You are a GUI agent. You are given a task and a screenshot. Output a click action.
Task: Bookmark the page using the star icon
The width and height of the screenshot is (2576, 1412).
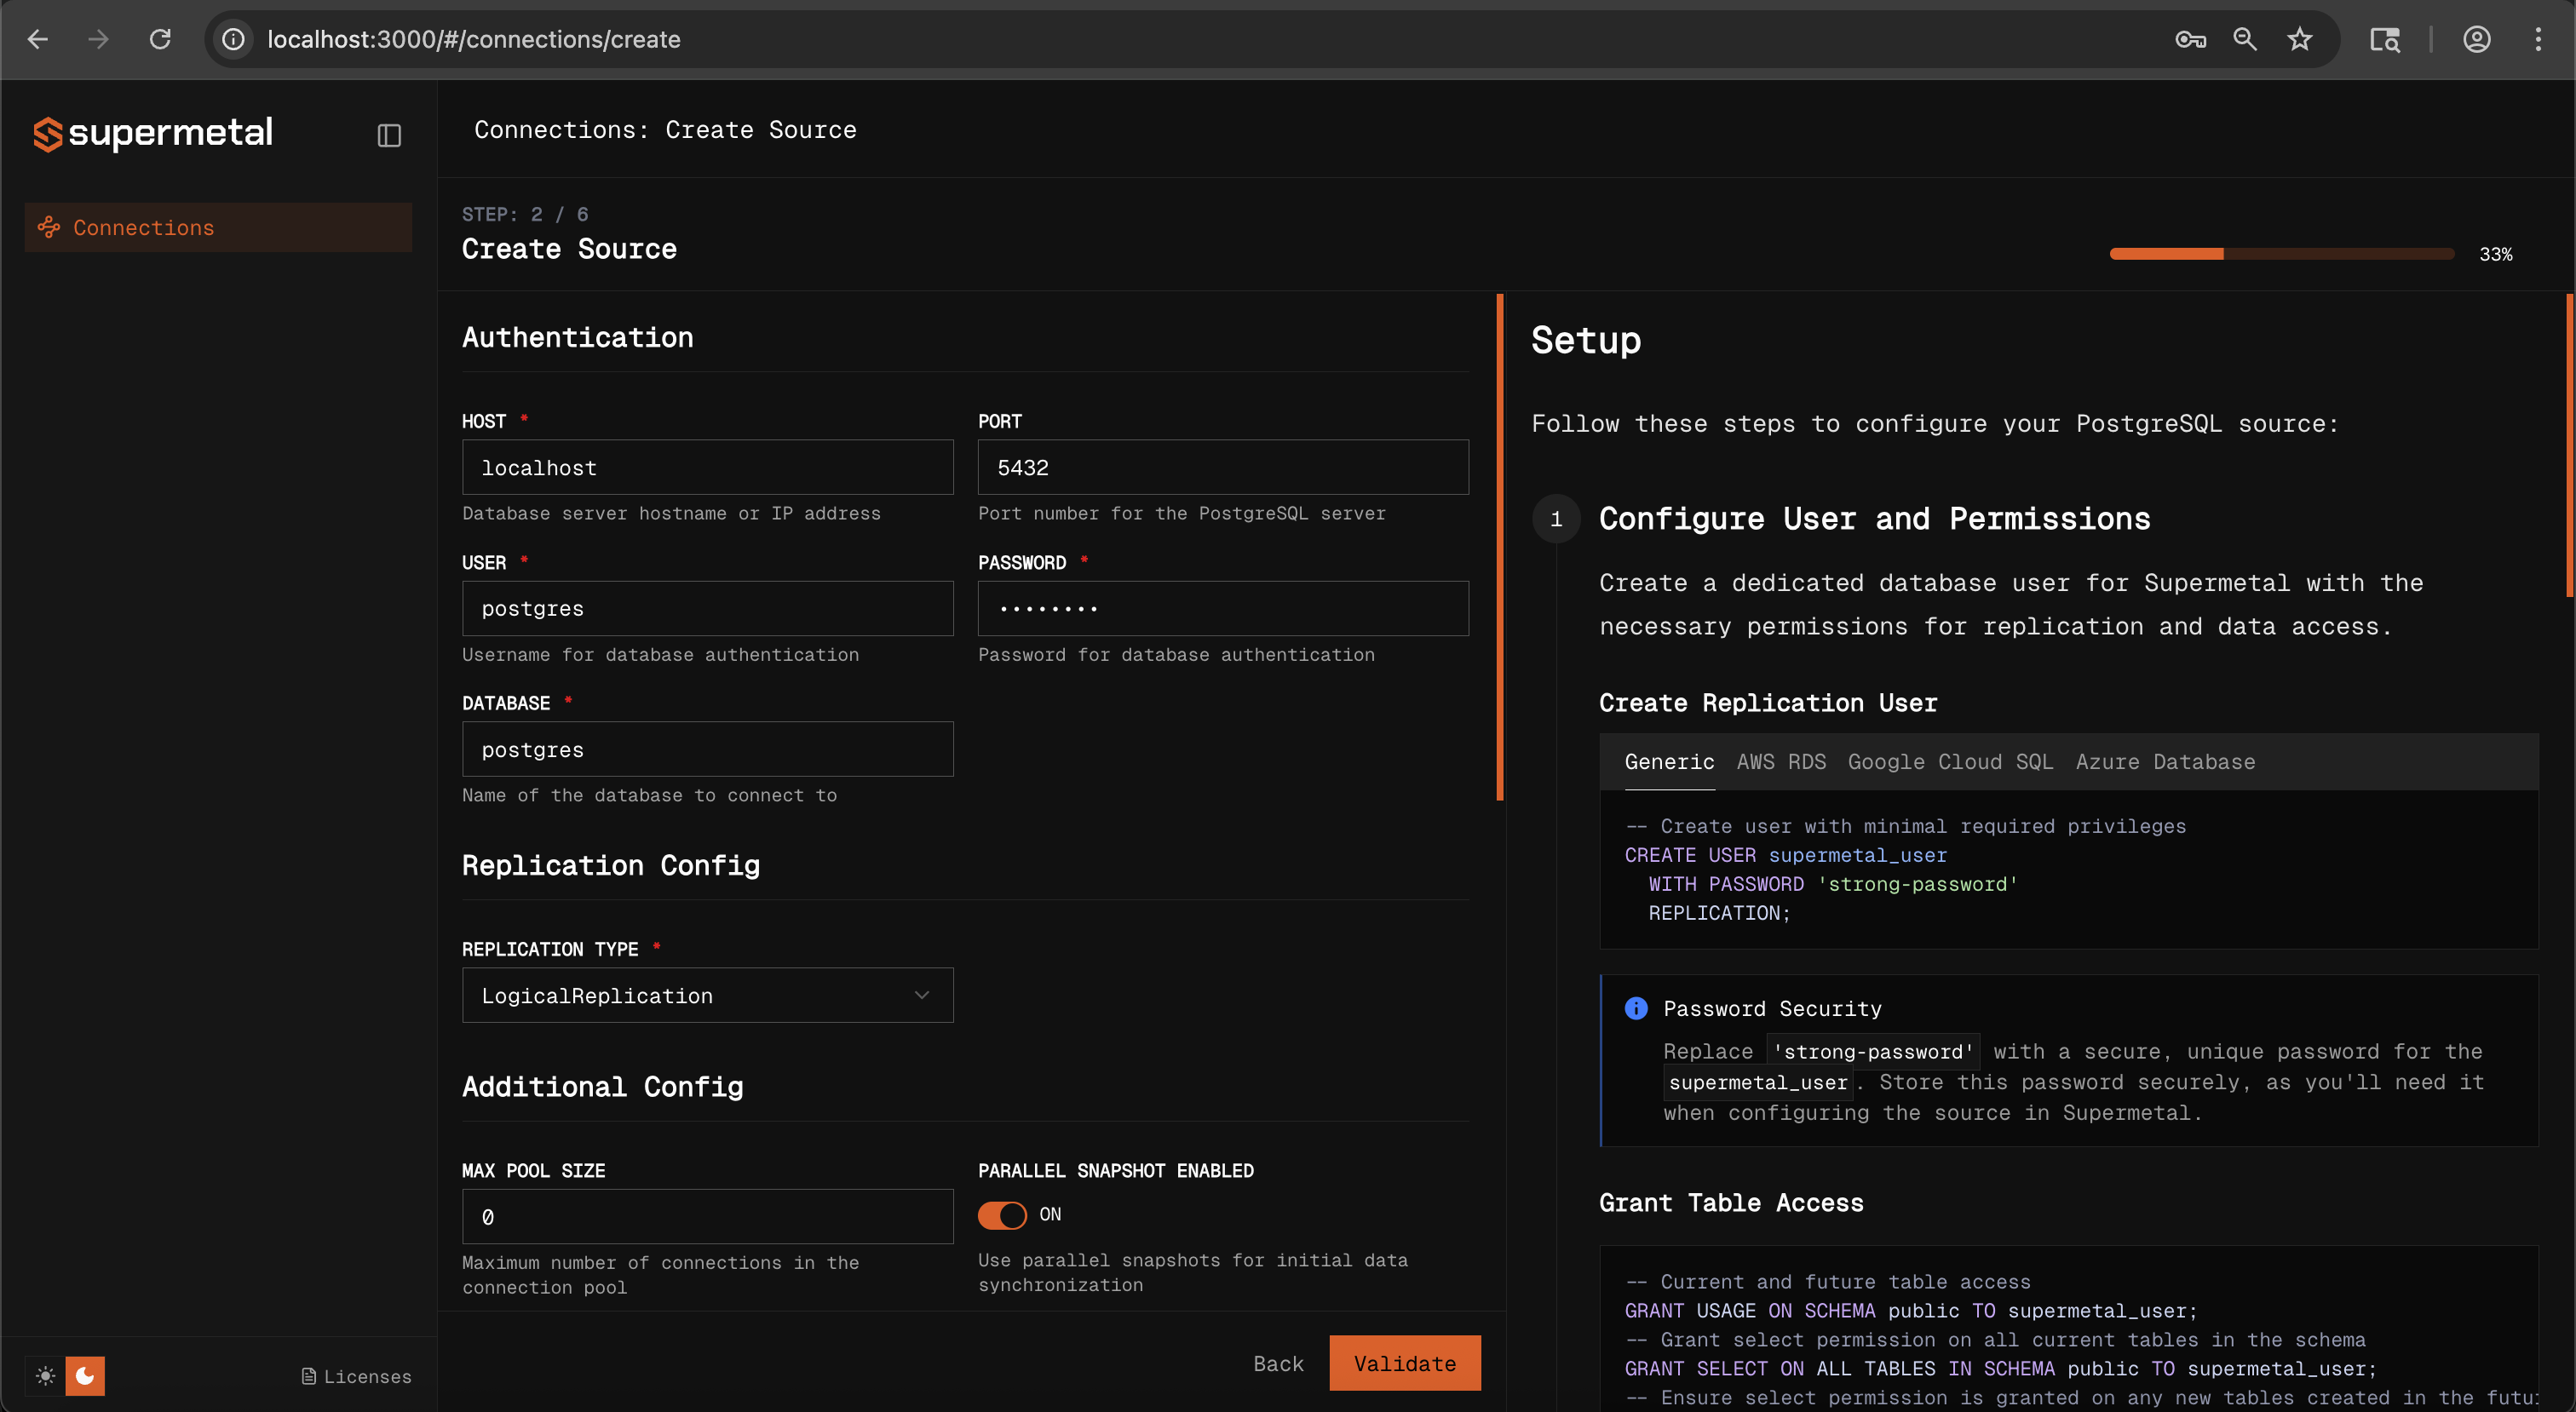pyautogui.click(x=2299, y=39)
